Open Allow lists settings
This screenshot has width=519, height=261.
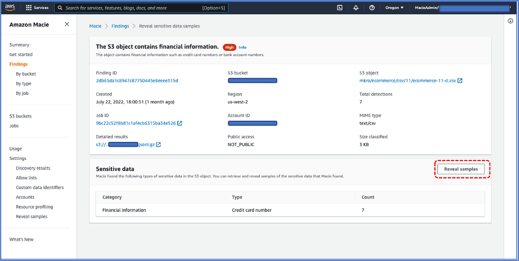[26, 178]
